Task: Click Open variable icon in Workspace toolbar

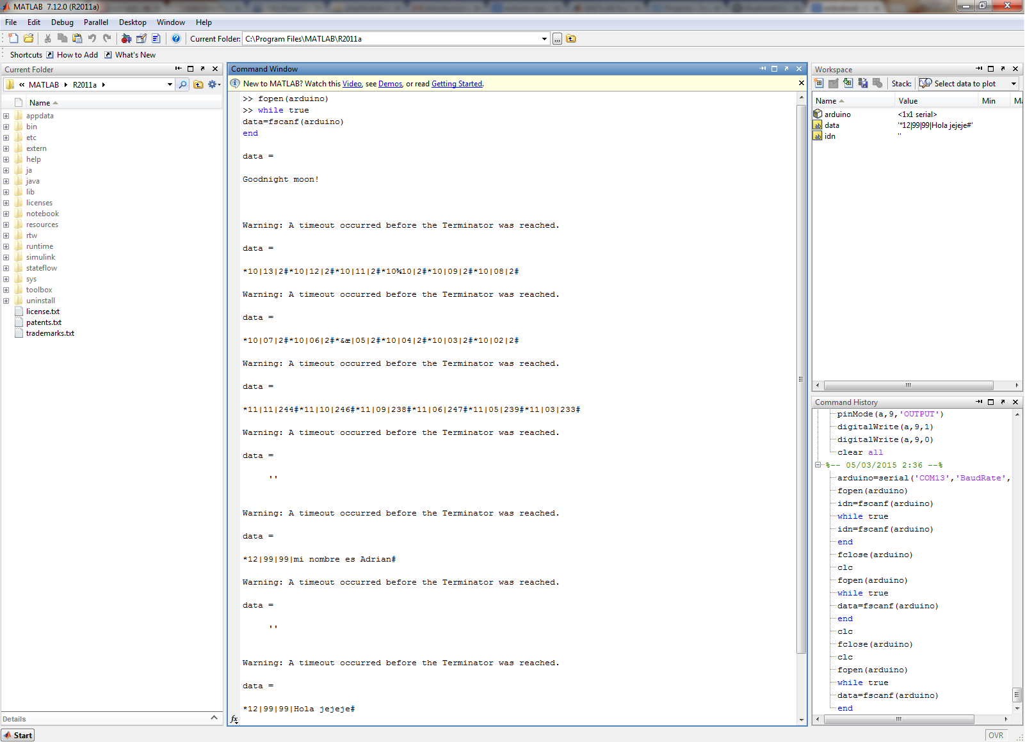Action: pos(834,83)
